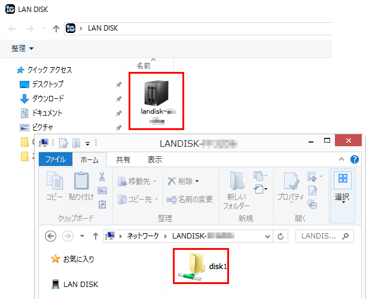
Task: Click LAN DISK in the navigation pane
Action: pos(80,284)
